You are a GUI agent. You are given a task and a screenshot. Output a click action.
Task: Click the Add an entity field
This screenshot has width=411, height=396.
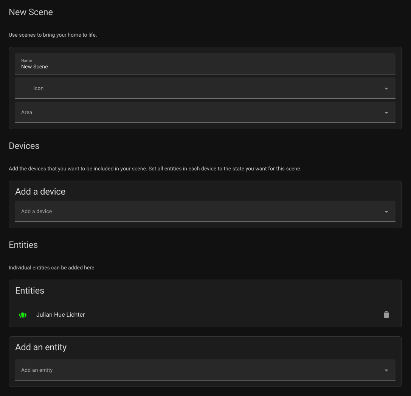(205, 370)
